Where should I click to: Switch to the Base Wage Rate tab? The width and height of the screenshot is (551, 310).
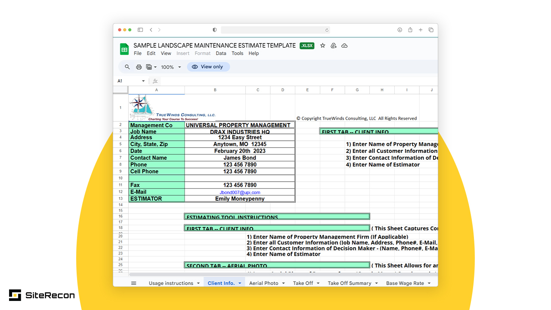coord(405,283)
